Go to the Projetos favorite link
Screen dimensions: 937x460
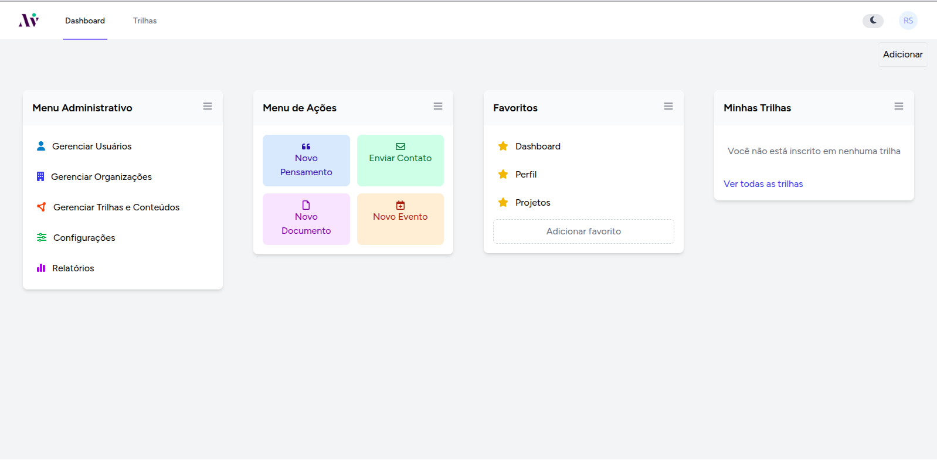(533, 203)
